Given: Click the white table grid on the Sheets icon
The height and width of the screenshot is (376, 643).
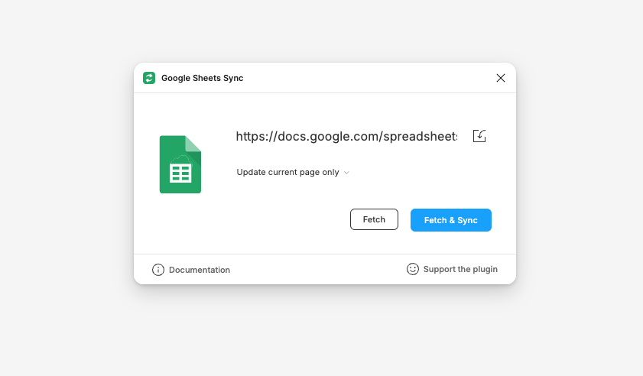Looking at the screenshot, I should (x=180, y=173).
